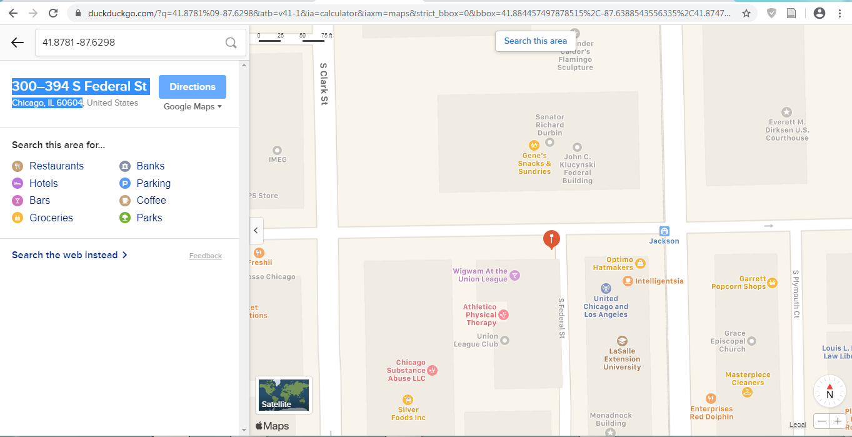Screen dimensions: 852x437
Task: Click the Garrett Popcorn Shops marker
Action: tap(772, 283)
